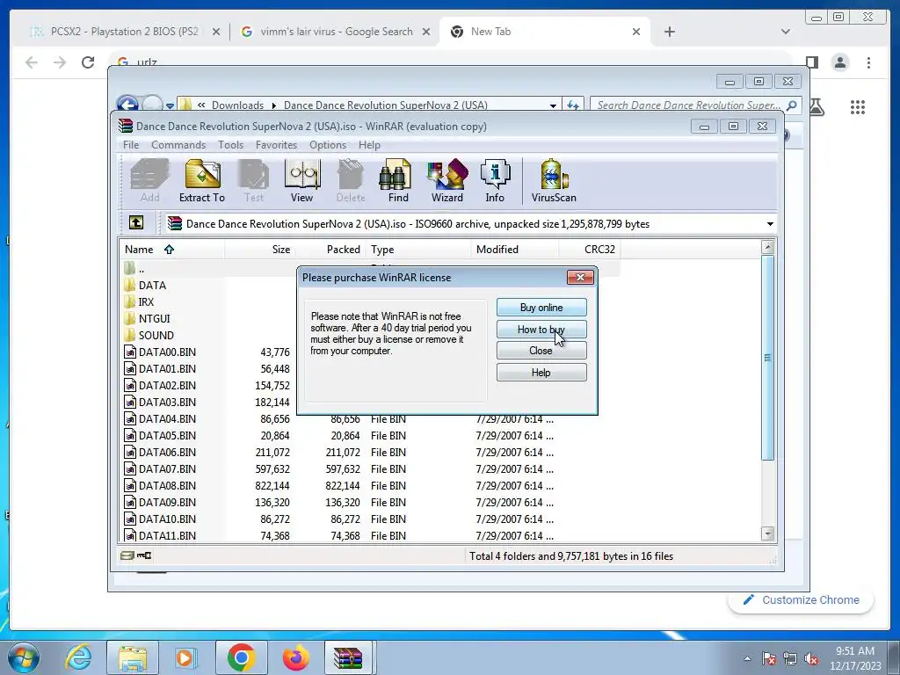This screenshot has height=675, width=900.
Task: Open the Chrome three-dot menu
Action: [x=868, y=62]
